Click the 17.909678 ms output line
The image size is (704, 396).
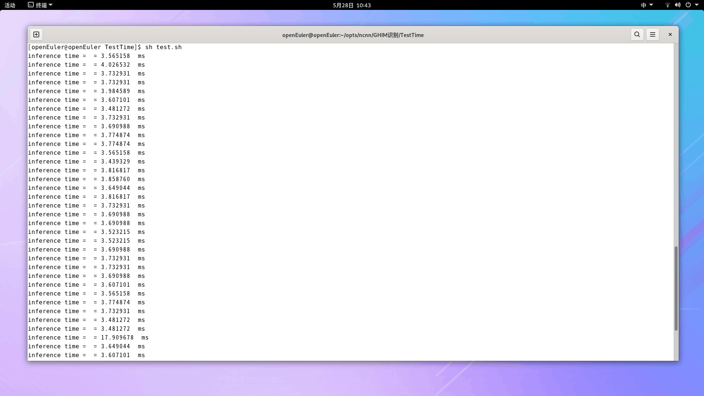88,338
